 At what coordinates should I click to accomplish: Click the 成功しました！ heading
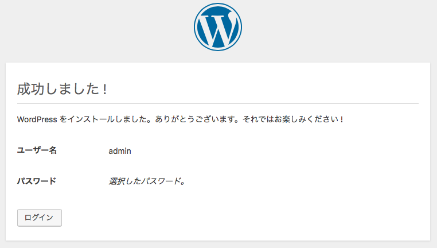click(x=63, y=89)
